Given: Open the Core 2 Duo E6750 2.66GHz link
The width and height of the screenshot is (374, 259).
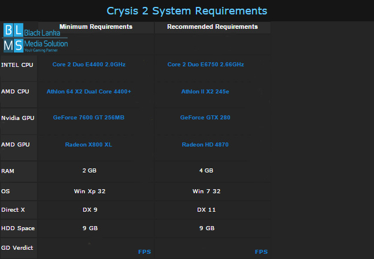Looking at the screenshot, I should 206,65.
